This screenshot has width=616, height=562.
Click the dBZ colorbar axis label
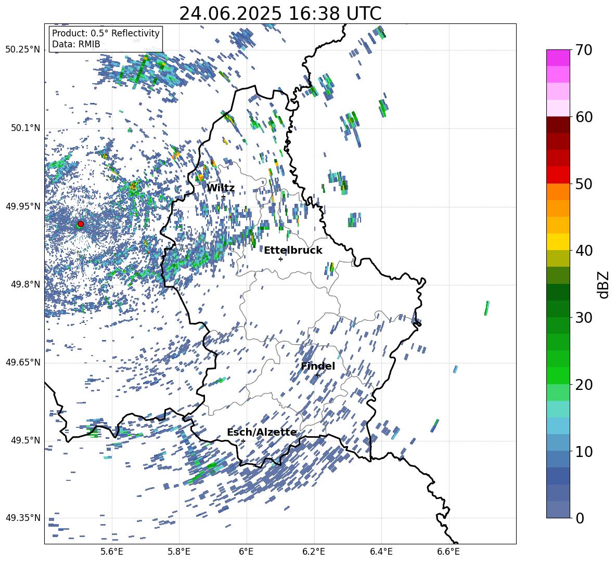604,284
